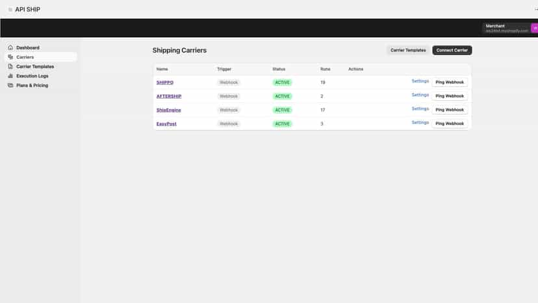The height and width of the screenshot is (303, 538).
Task: Click the Dashboard home icon
Action: pos(10,47)
